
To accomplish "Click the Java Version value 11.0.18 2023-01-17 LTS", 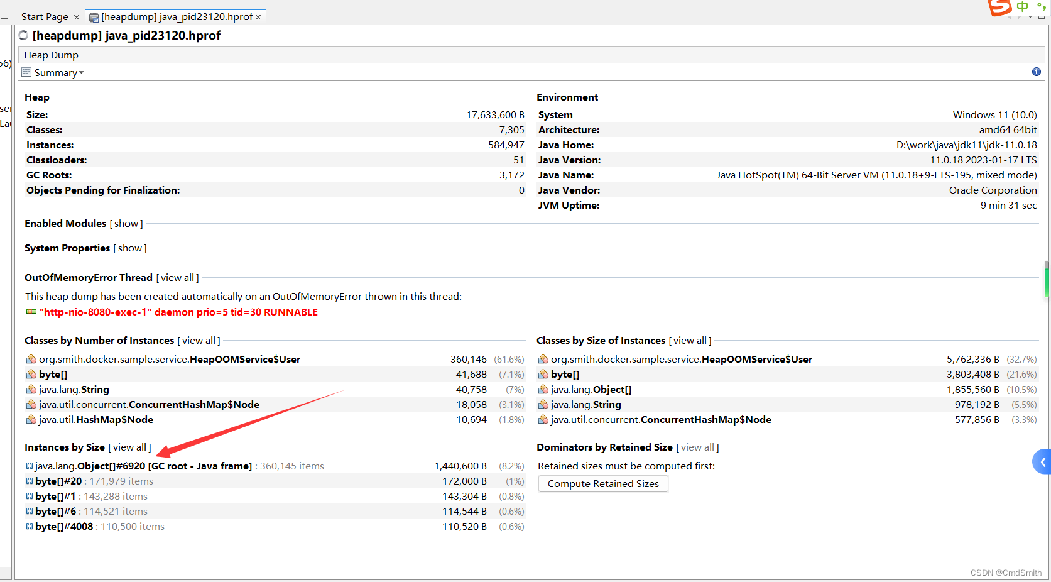I will (x=983, y=160).
